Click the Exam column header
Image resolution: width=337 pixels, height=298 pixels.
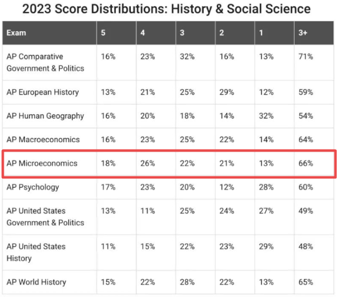[x=16, y=33]
